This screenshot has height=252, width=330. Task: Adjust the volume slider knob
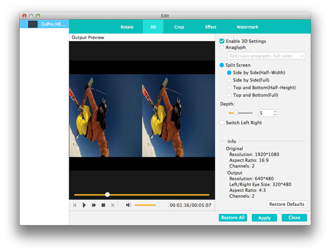click(x=157, y=205)
